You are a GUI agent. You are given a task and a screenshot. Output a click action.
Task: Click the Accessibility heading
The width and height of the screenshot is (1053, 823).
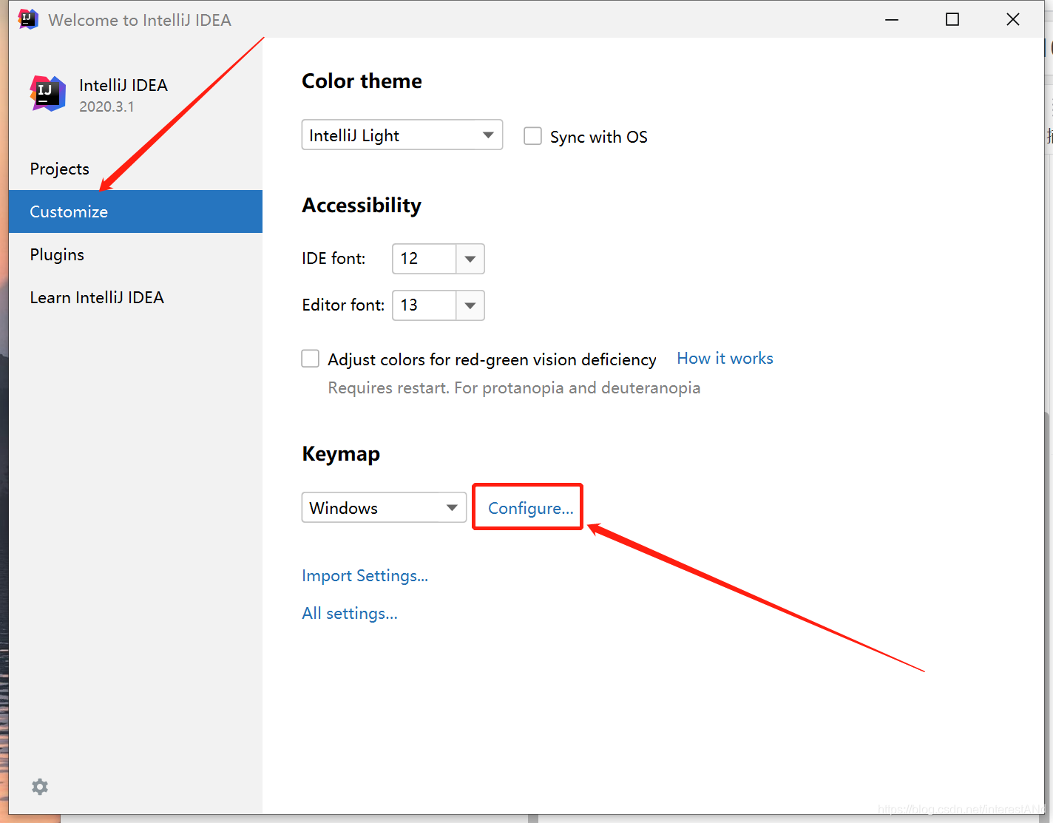tap(362, 205)
